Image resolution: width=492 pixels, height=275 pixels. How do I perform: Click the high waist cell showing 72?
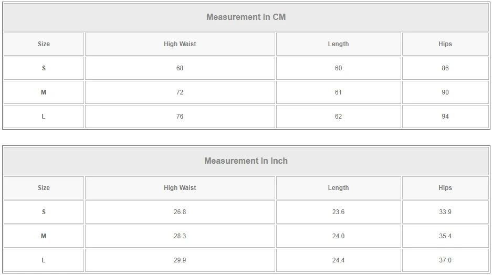click(180, 92)
